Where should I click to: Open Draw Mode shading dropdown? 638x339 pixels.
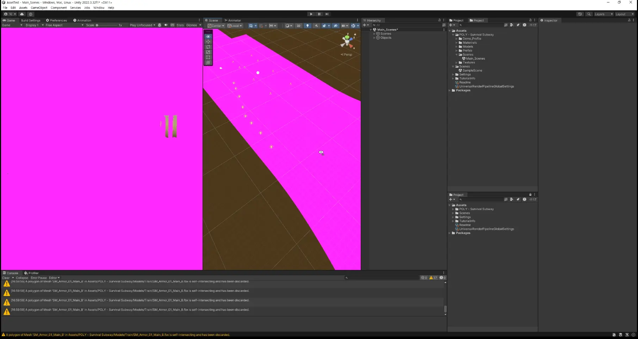pos(289,25)
